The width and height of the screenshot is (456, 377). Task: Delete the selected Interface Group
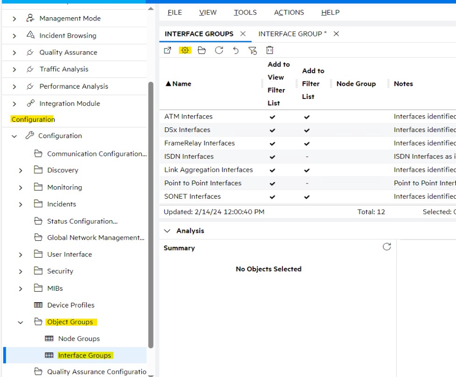(x=268, y=50)
